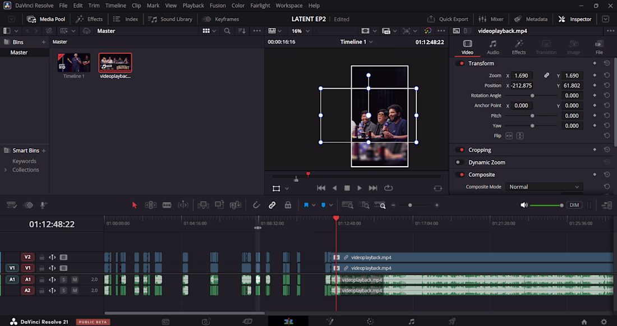Viewport: 617px width, 326px height.
Task: Open the Fusion menu
Action: tap(218, 6)
